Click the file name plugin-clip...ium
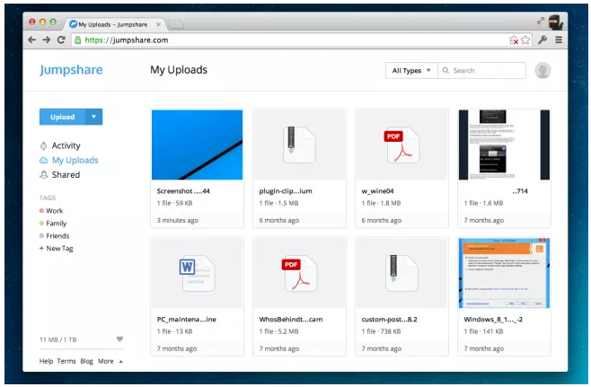 click(286, 191)
